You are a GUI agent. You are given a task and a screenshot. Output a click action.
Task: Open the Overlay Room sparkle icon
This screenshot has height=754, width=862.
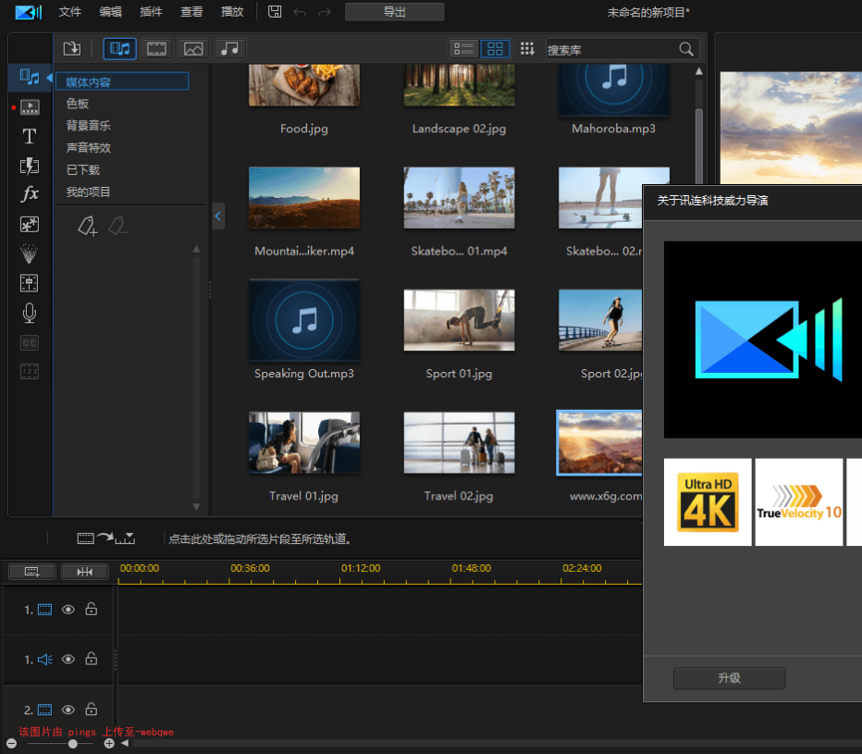tap(30, 225)
